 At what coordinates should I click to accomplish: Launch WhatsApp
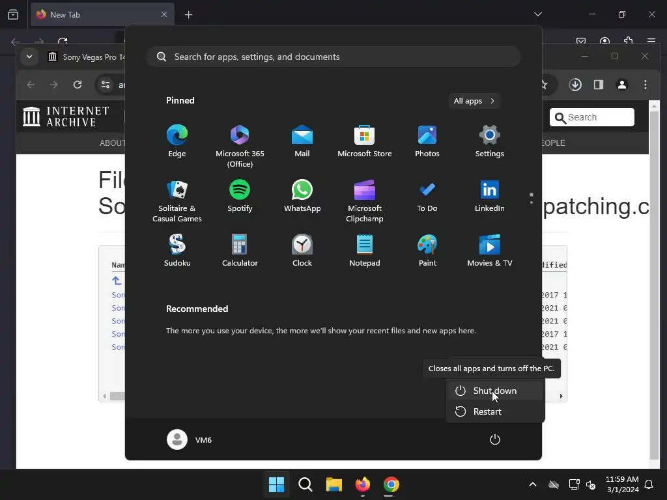point(302,196)
